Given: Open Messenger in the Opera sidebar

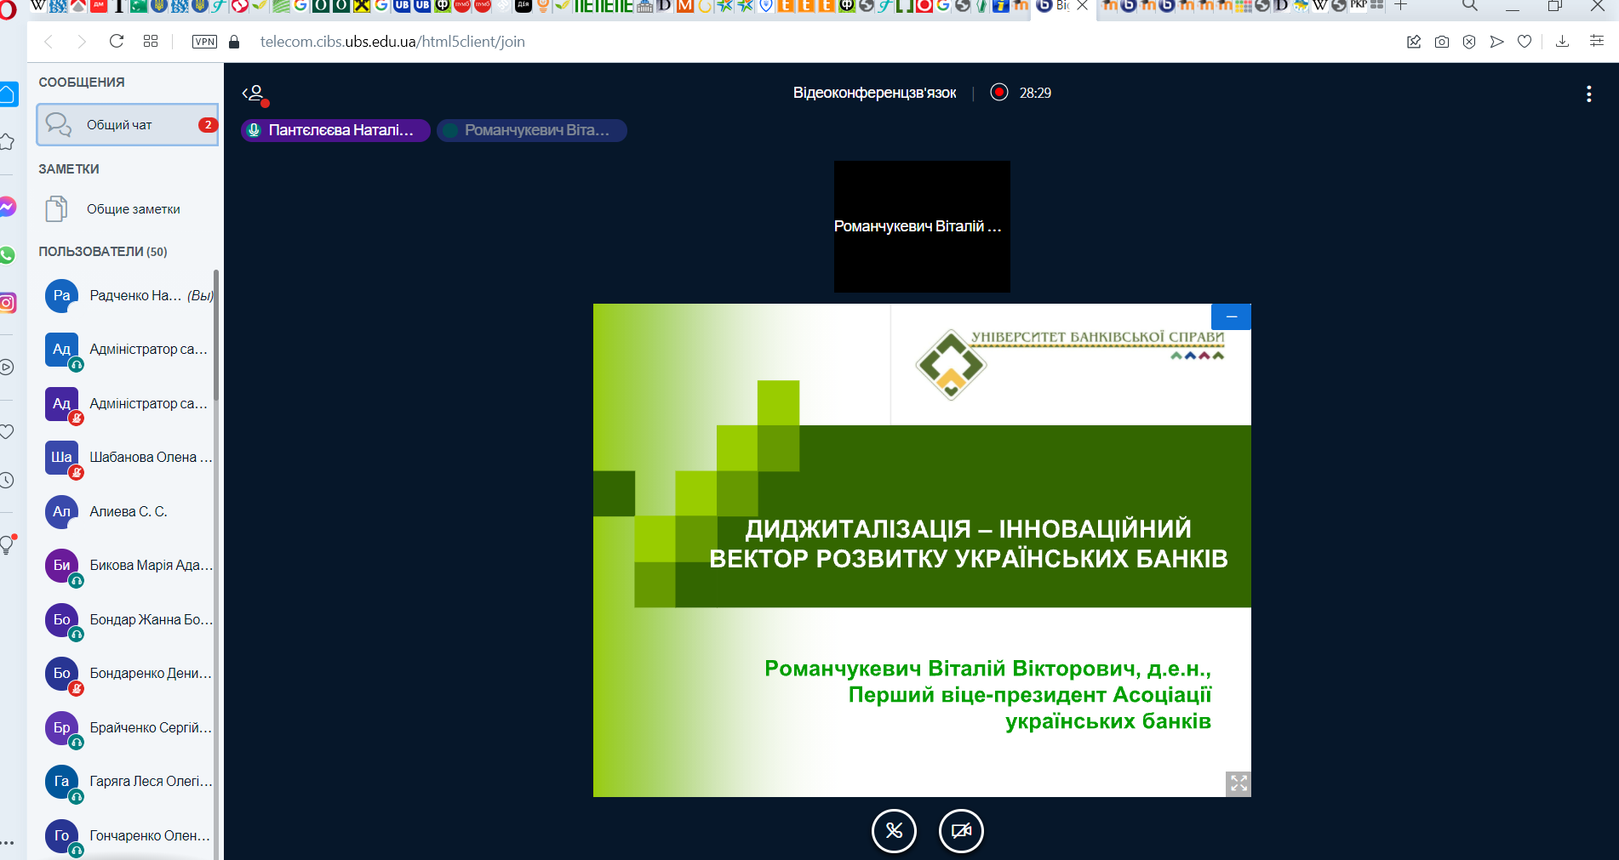Looking at the screenshot, I should point(8,207).
